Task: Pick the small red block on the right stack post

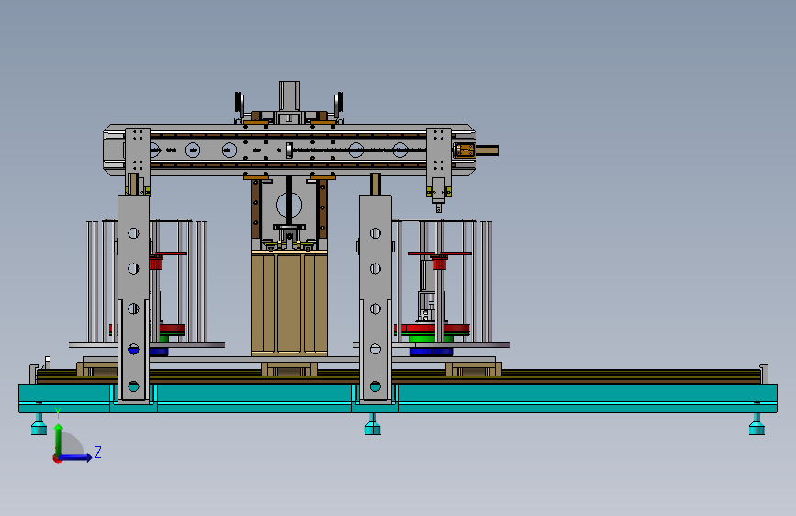Action: point(440,264)
